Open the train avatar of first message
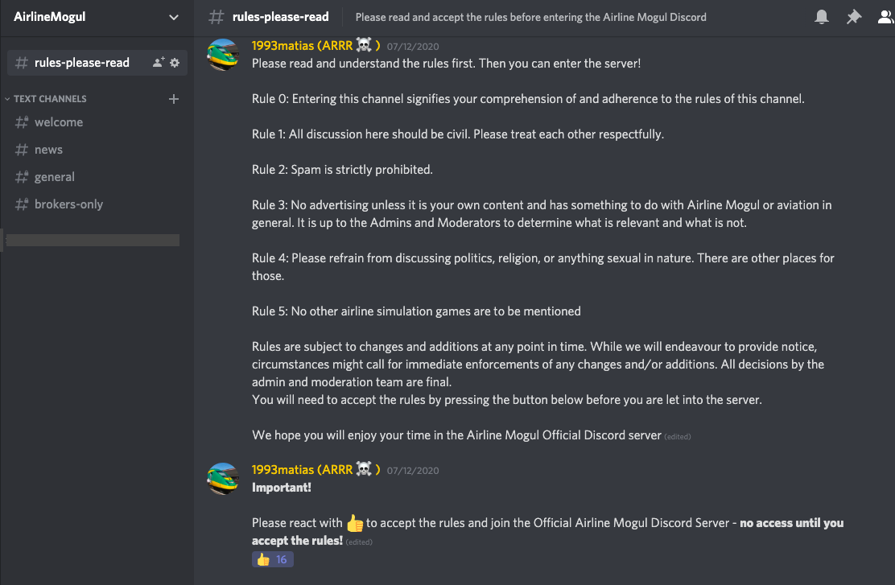 tap(223, 55)
